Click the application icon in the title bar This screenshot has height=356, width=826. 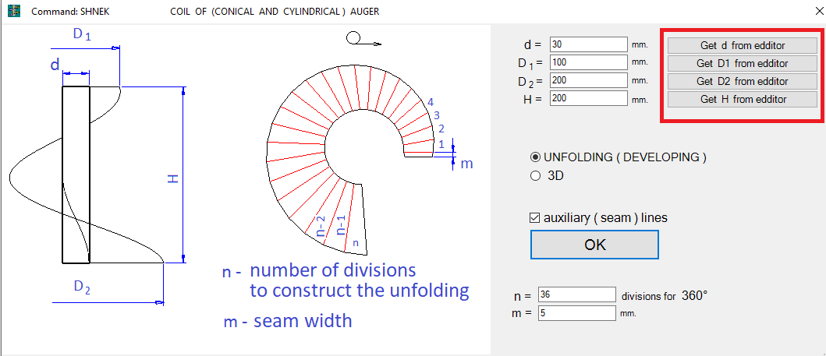[13, 11]
